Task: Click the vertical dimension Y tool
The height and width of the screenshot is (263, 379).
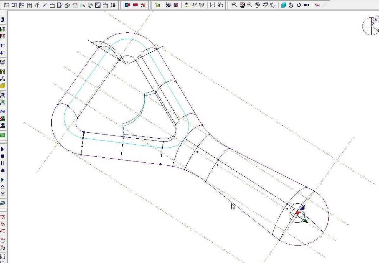Action: 60,5
